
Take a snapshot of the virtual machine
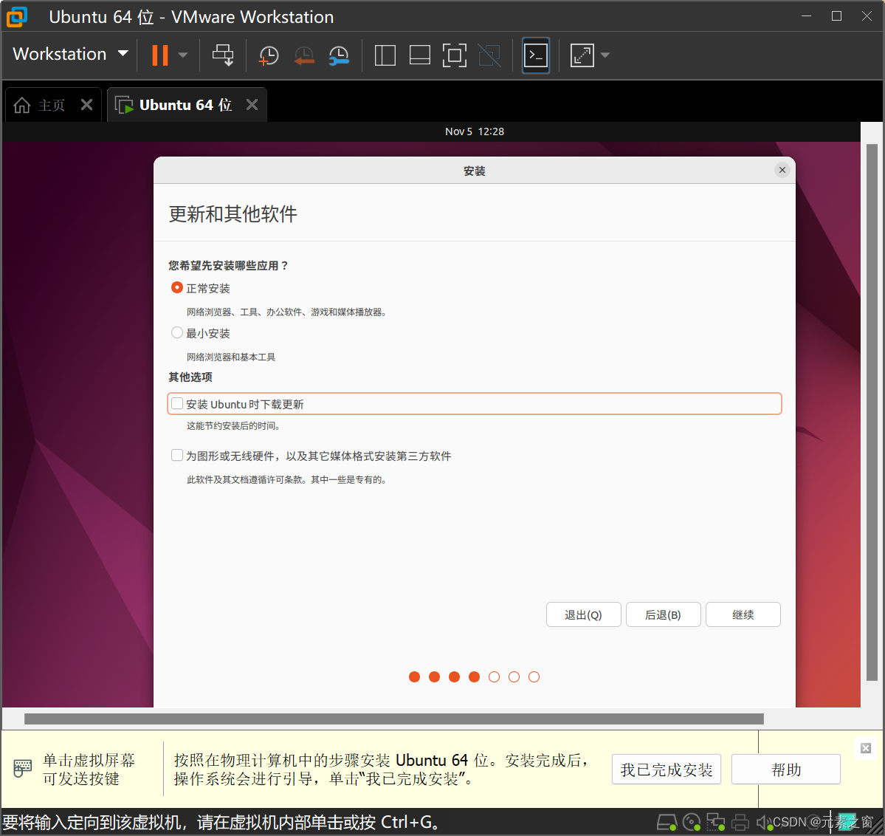(x=269, y=55)
